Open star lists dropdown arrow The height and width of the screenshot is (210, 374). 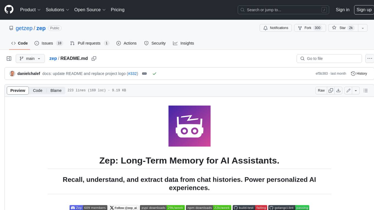pyautogui.click(x=363, y=28)
